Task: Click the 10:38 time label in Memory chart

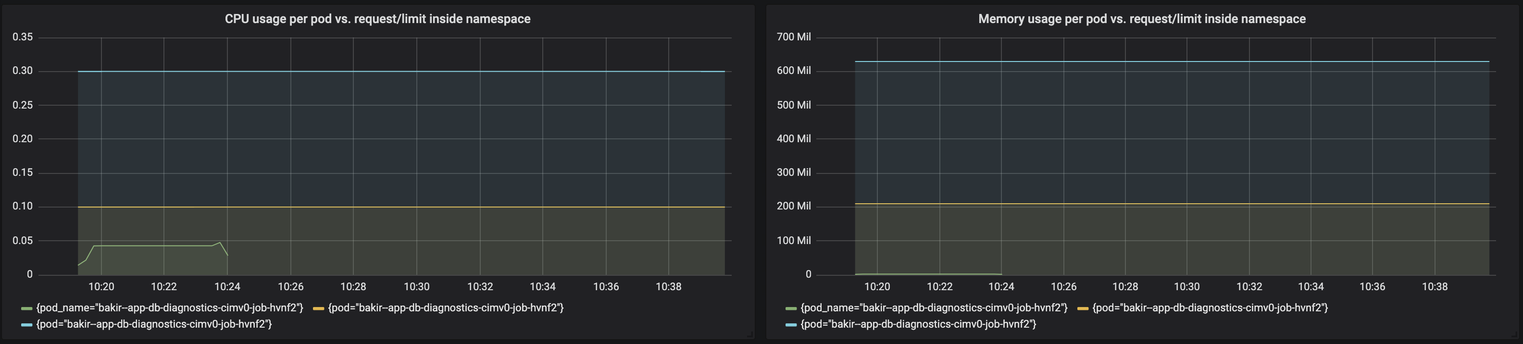Action: click(x=1435, y=287)
